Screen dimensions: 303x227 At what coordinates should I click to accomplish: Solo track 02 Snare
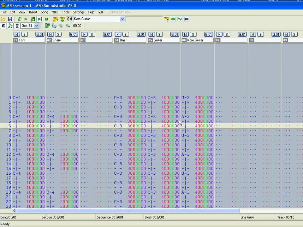[58, 34]
